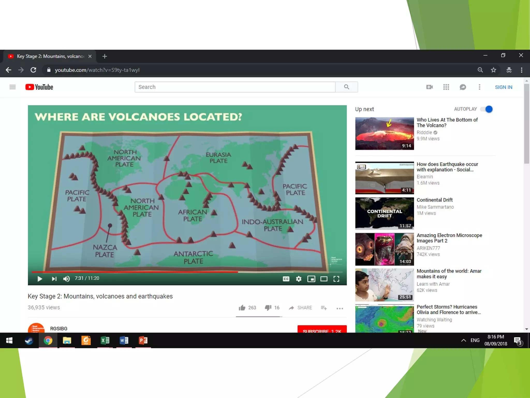Skip to the next video
This screenshot has height=398, width=530.
54,279
